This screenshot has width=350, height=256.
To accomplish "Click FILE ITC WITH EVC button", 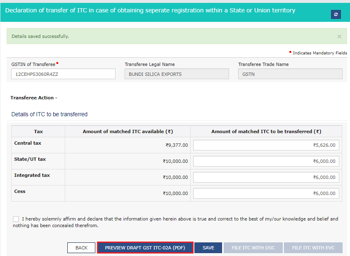I will coord(313,248).
